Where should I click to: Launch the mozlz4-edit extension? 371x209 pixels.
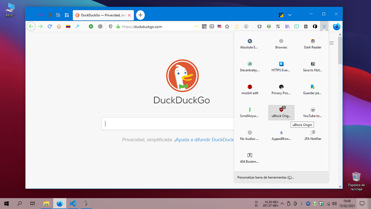[x=250, y=90]
